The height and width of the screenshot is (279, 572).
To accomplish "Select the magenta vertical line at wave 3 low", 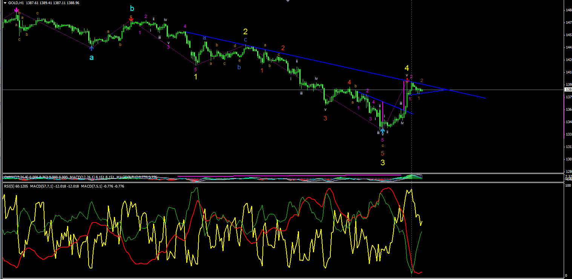I will coord(383,115).
